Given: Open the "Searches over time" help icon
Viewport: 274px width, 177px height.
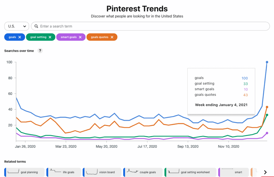Looking at the screenshot, I should (40, 51).
